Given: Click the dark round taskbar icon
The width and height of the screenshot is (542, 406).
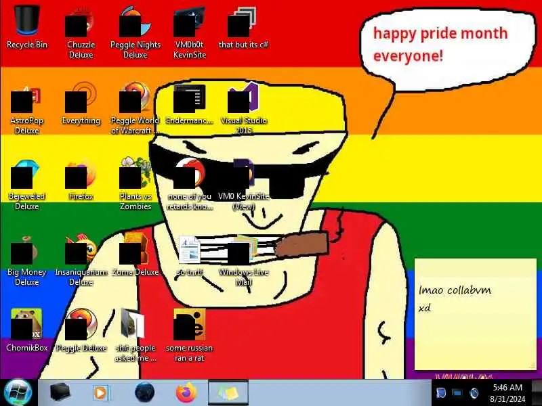Looking at the screenshot, I should pyautogui.click(x=144, y=392).
